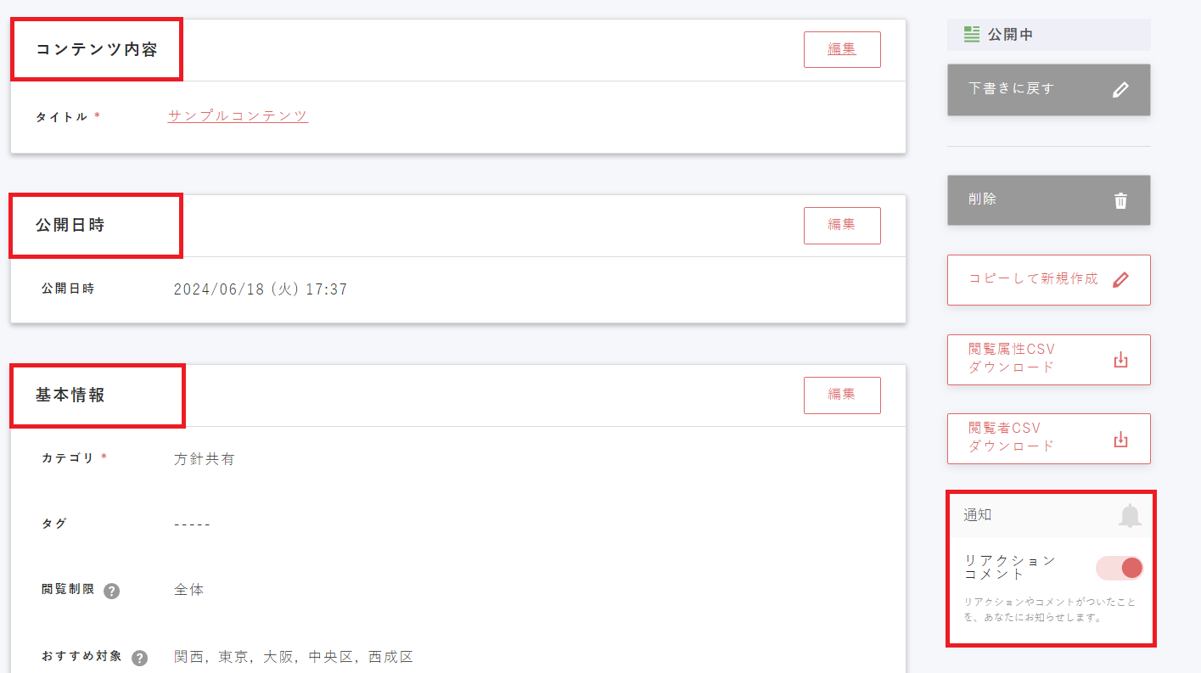Screen dimensions: 1201x673
Task: Click 編集 in 基本情報 section
Action: [x=842, y=395]
